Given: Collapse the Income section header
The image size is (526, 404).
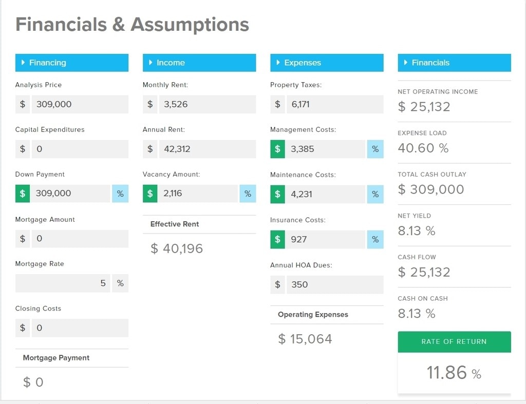Looking at the screenshot, I should coord(199,63).
